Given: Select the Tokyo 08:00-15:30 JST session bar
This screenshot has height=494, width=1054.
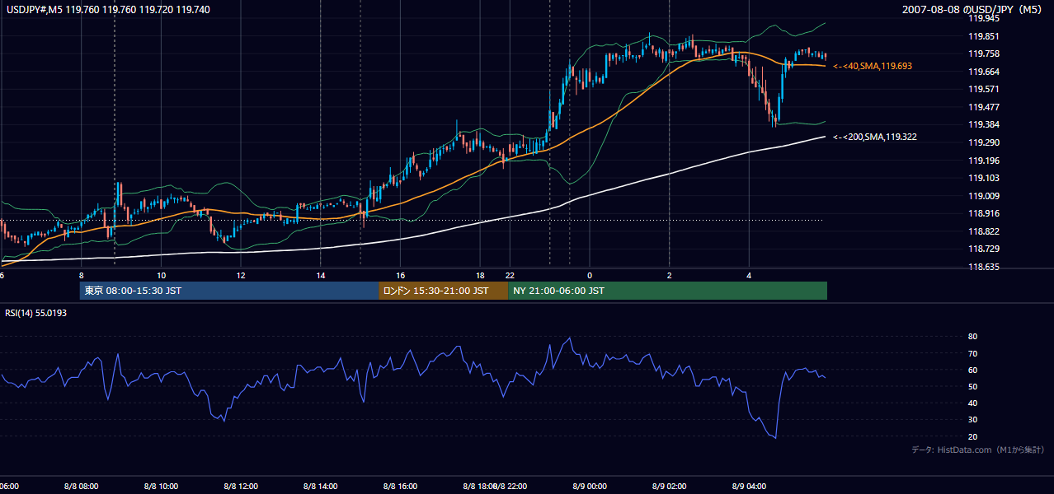Looking at the screenshot, I should click(x=229, y=291).
